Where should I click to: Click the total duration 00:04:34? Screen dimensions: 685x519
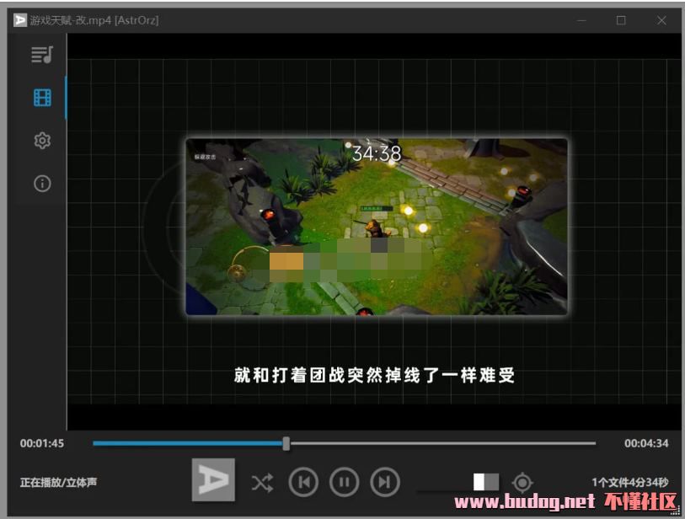[x=646, y=443]
